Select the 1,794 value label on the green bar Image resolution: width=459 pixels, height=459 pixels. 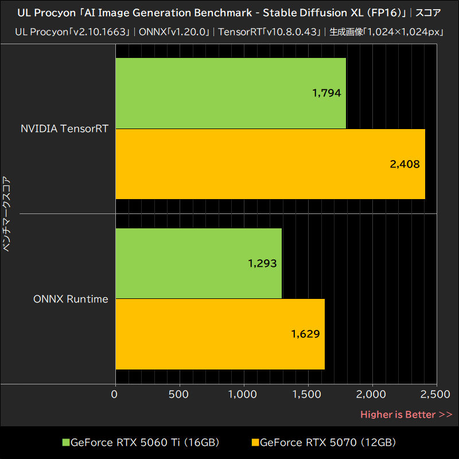328,92
